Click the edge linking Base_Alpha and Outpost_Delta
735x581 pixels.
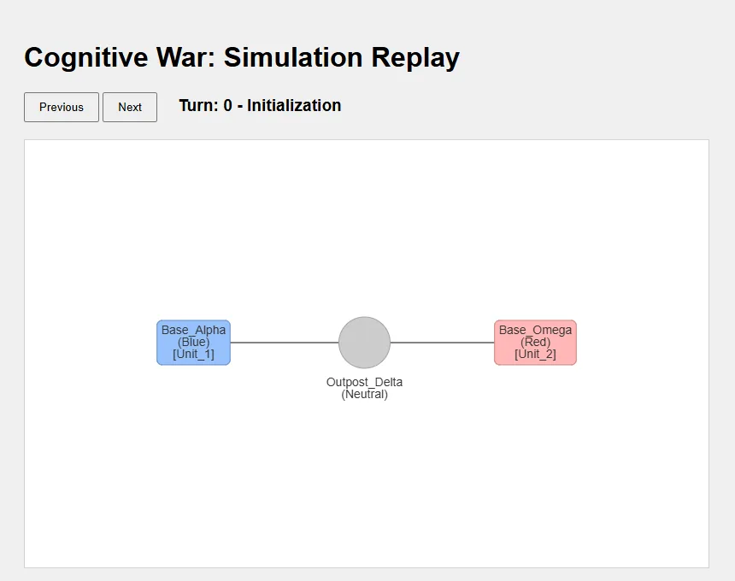tap(285, 343)
